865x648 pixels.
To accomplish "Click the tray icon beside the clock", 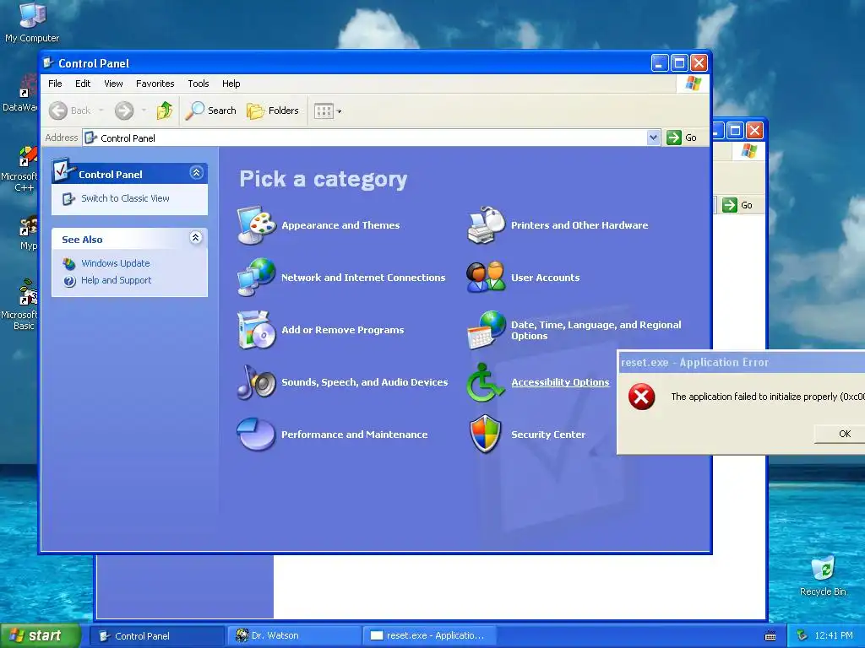I will point(802,636).
